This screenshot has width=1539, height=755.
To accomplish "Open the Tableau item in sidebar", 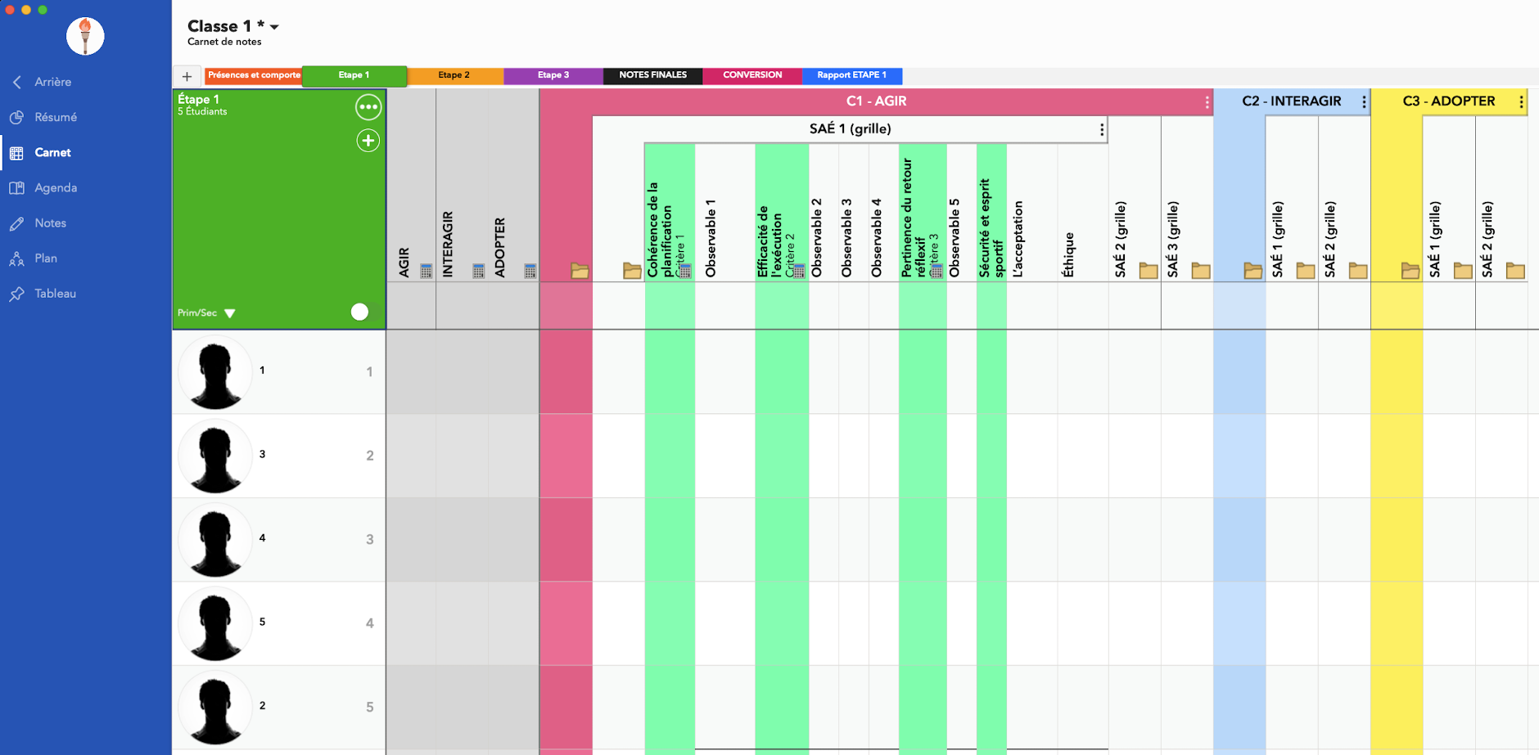I will [x=55, y=293].
